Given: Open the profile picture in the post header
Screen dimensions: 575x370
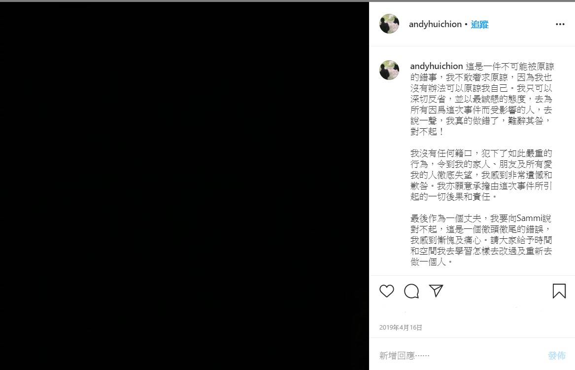Looking at the screenshot, I should [389, 24].
